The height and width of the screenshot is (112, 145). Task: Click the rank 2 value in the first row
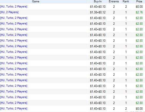click(126, 7)
